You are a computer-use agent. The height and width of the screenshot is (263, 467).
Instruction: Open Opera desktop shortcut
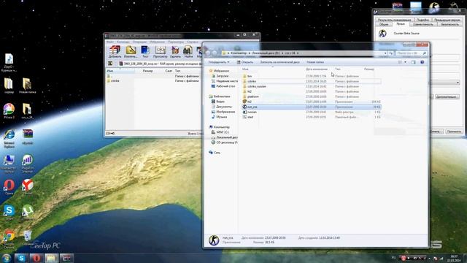(9, 187)
